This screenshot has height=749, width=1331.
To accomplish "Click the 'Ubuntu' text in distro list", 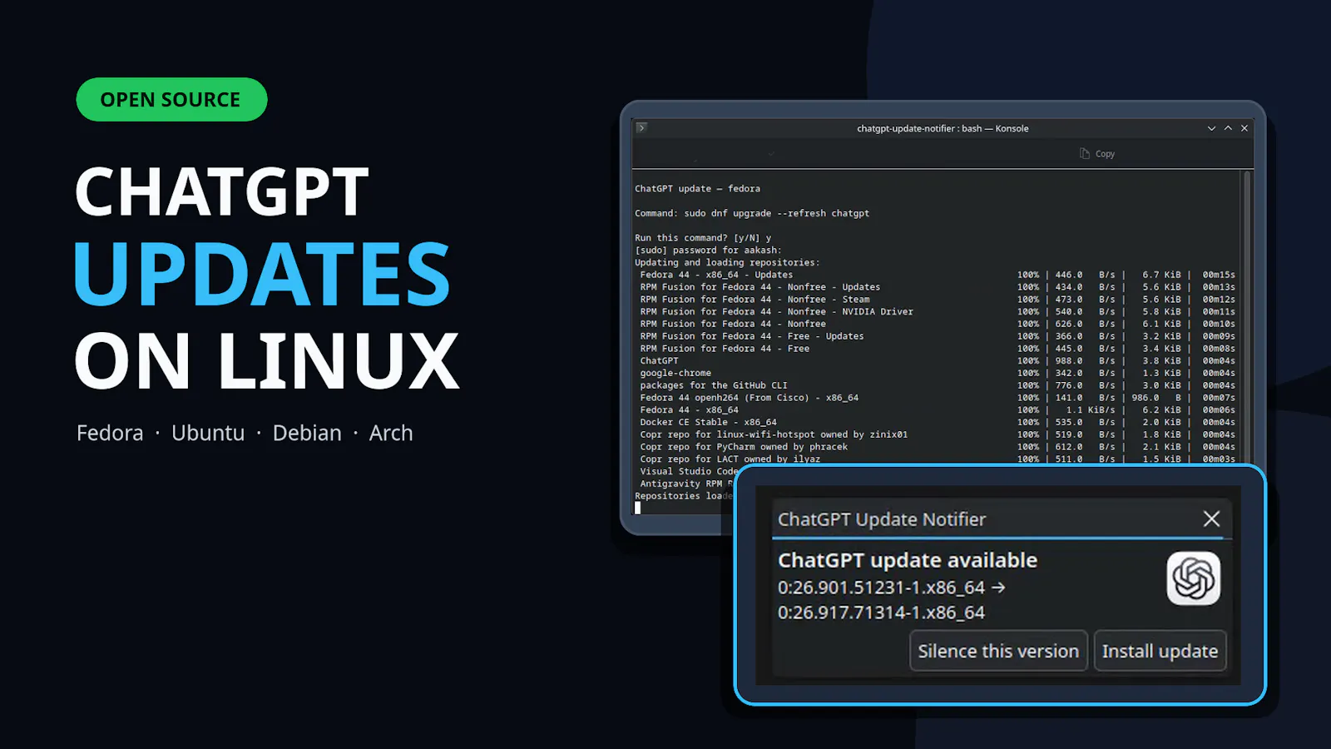I will (208, 433).
